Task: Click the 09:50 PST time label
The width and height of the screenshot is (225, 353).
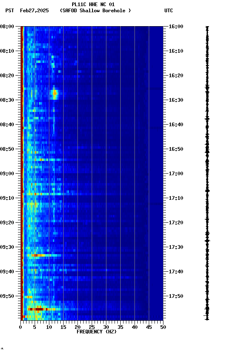Action: pyautogui.click(x=7, y=296)
